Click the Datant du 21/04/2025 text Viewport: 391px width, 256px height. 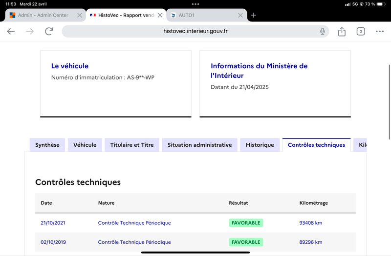[239, 87]
